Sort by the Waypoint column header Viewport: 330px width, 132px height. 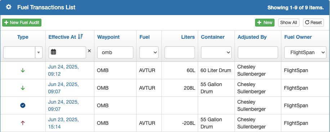[x=108, y=37]
